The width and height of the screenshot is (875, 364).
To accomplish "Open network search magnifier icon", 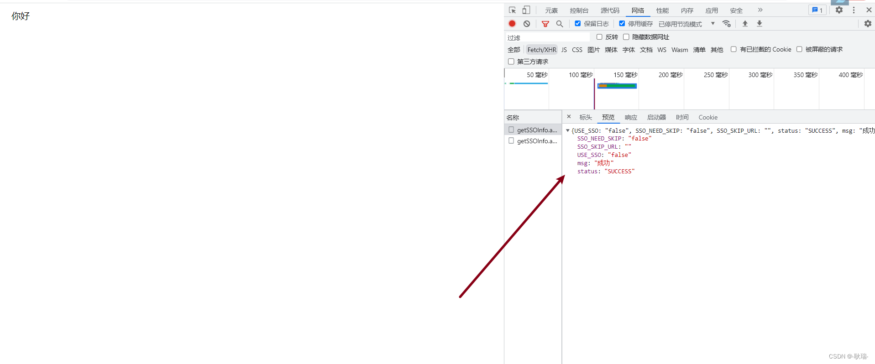I will tap(560, 24).
